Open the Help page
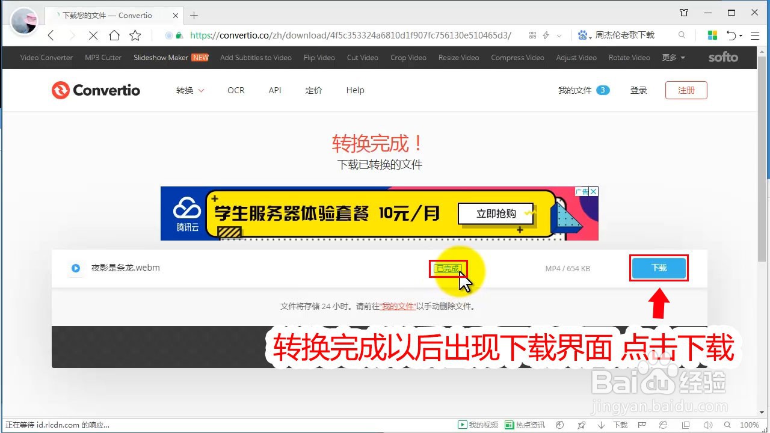The image size is (770, 433). [355, 90]
